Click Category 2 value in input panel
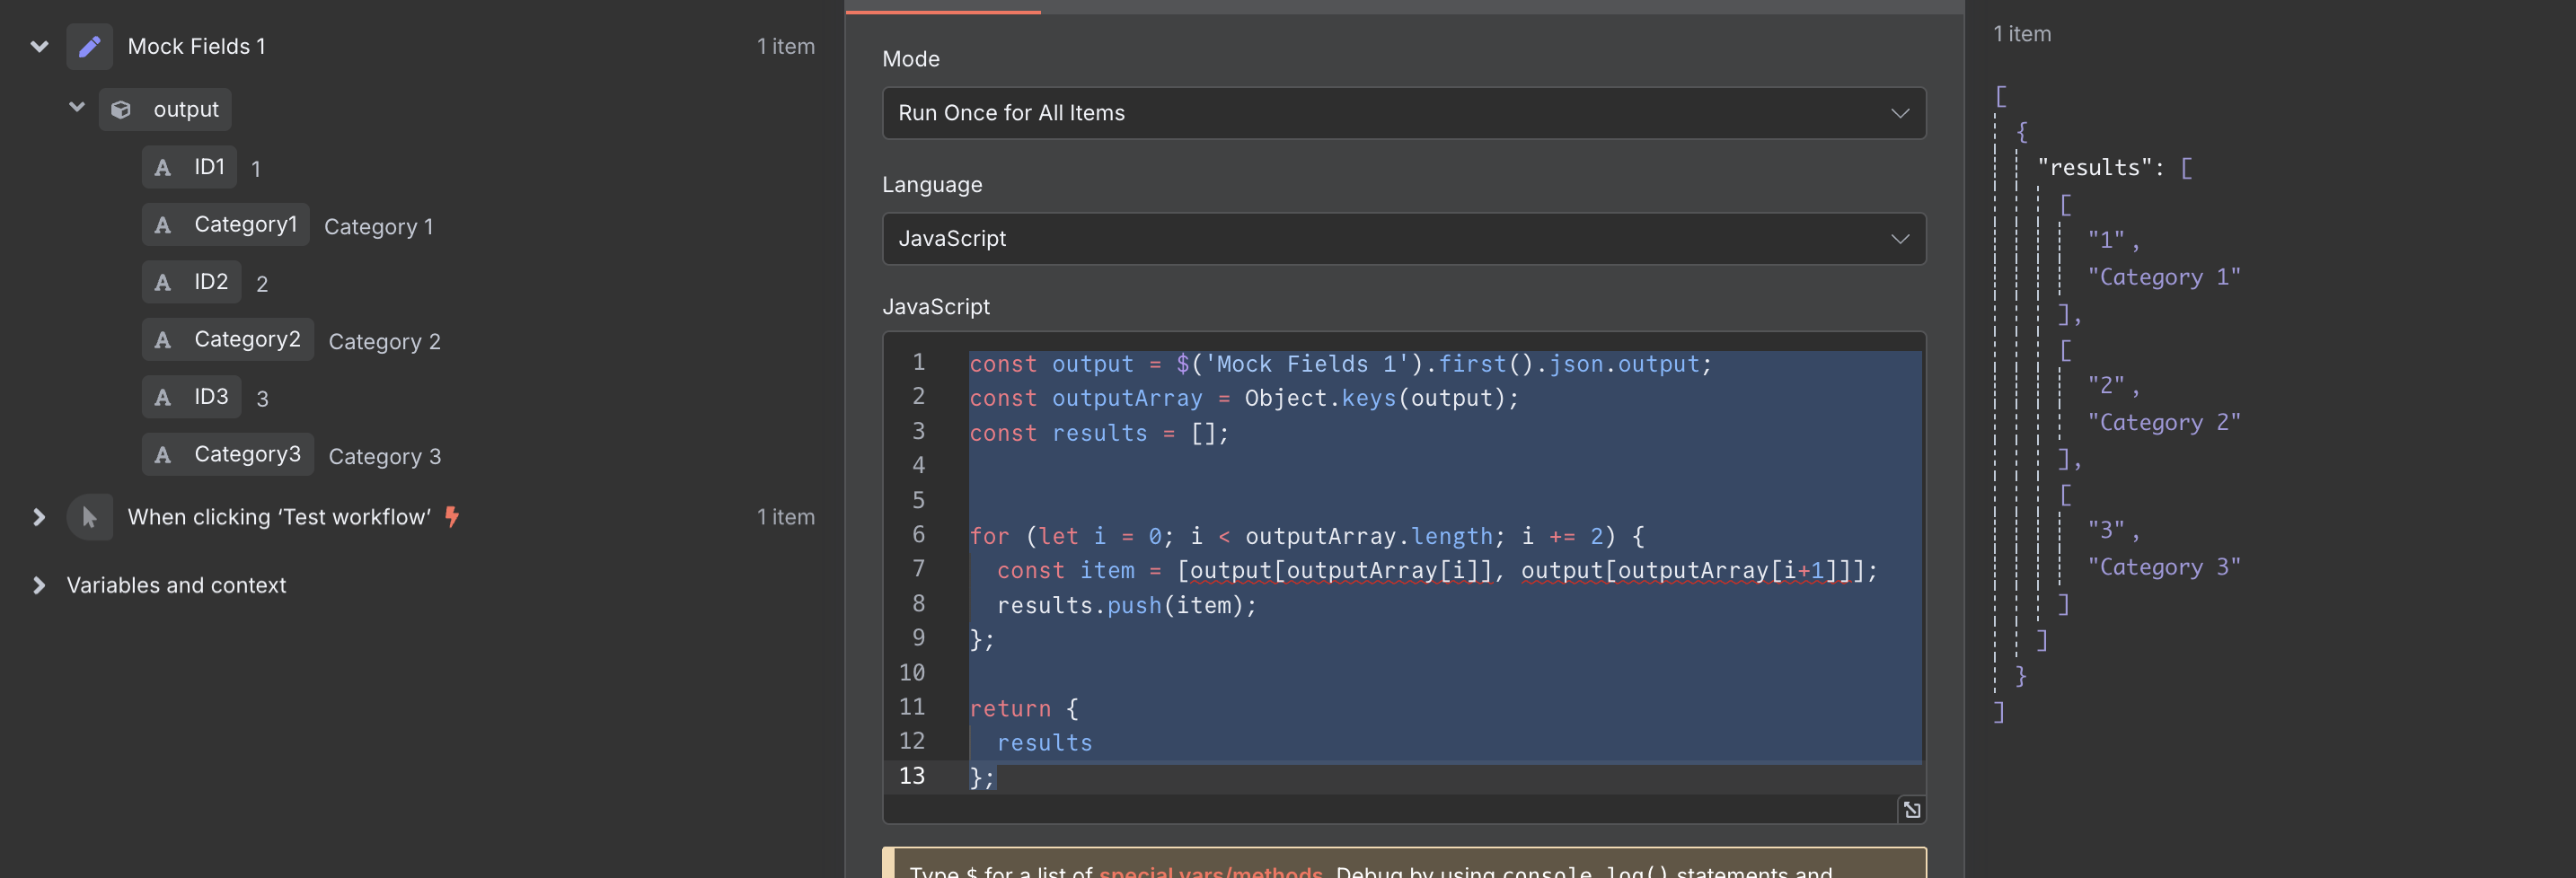2576x878 pixels. [x=384, y=342]
